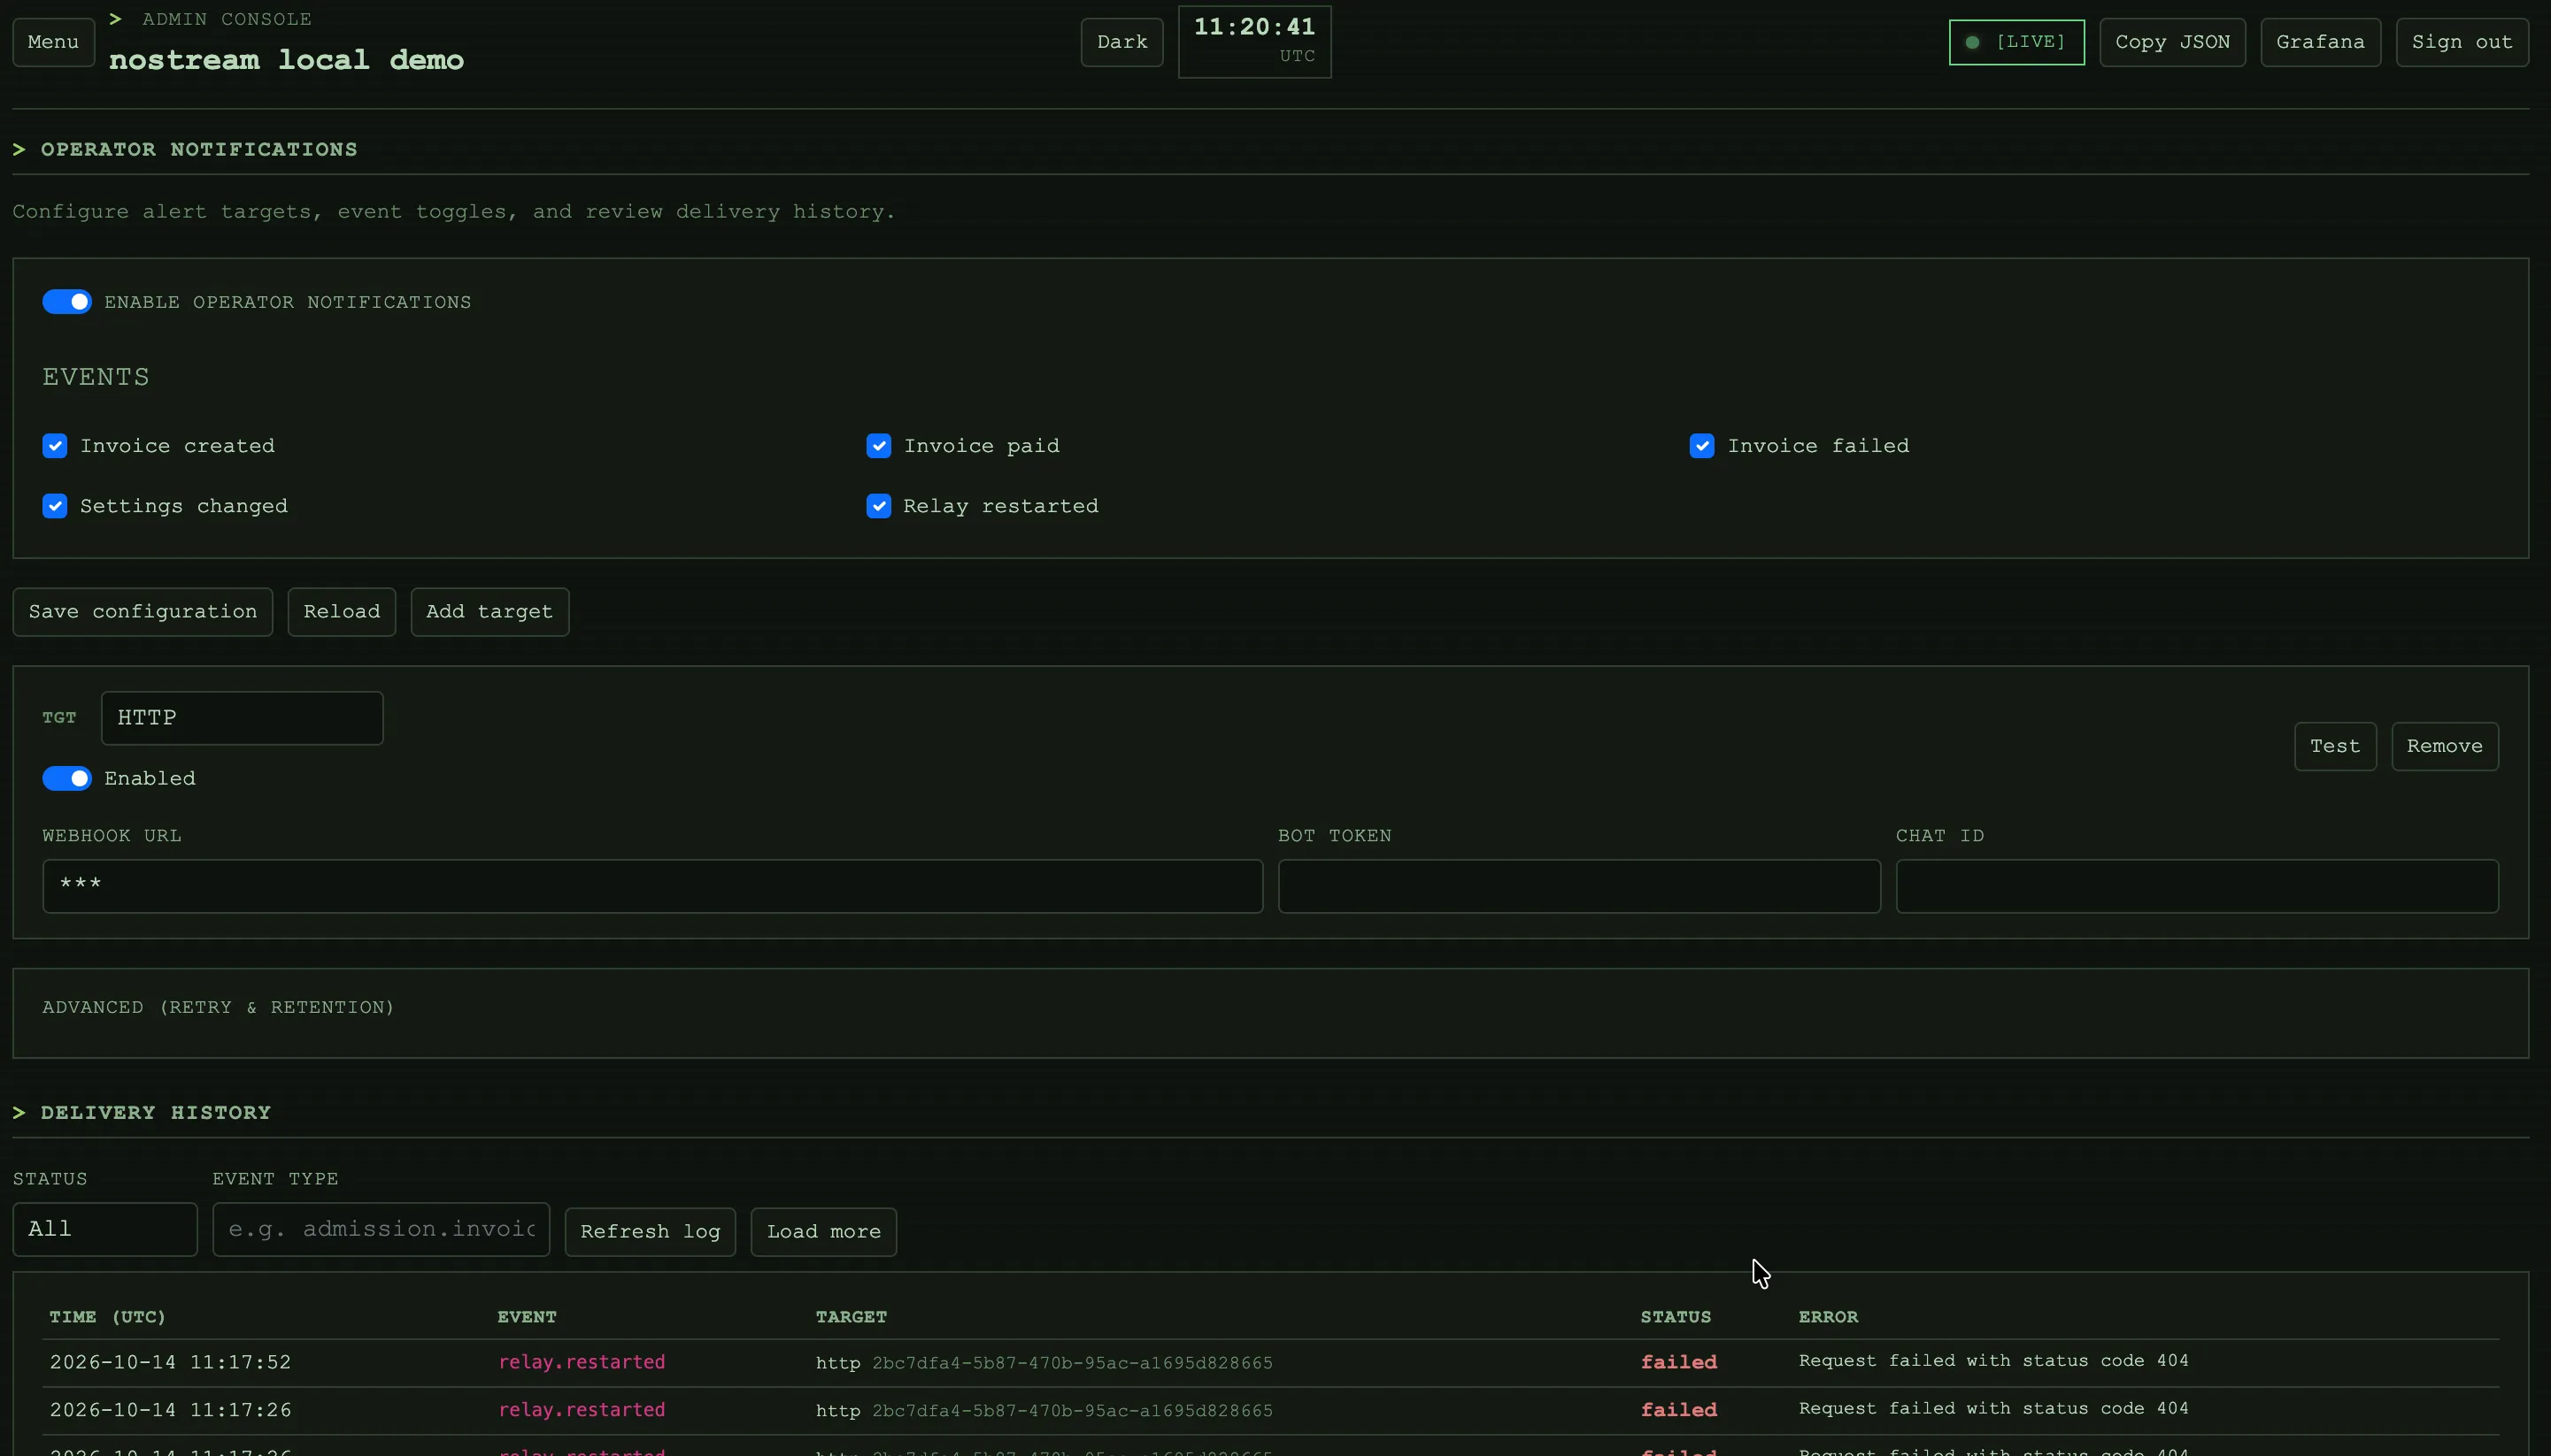Click relay.restarted event in 11:17:52 row

[x=582, y=1362]
